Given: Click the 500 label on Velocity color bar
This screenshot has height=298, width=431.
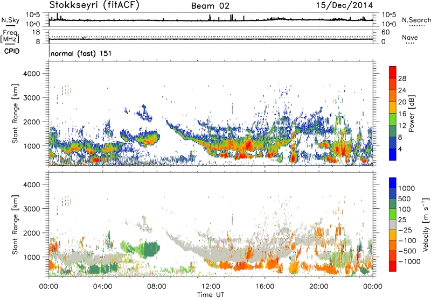Looking at the screenshot, I should coord(406,198).
